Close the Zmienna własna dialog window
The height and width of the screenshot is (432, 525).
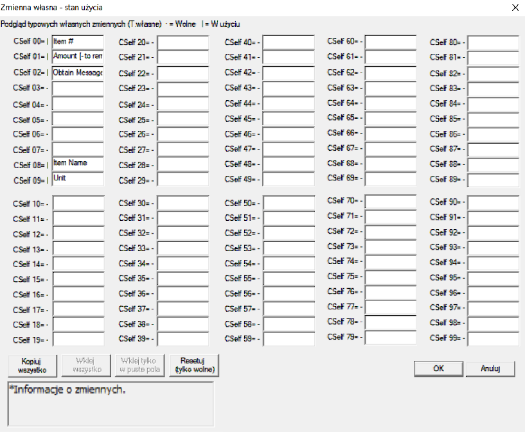point(514,8)
